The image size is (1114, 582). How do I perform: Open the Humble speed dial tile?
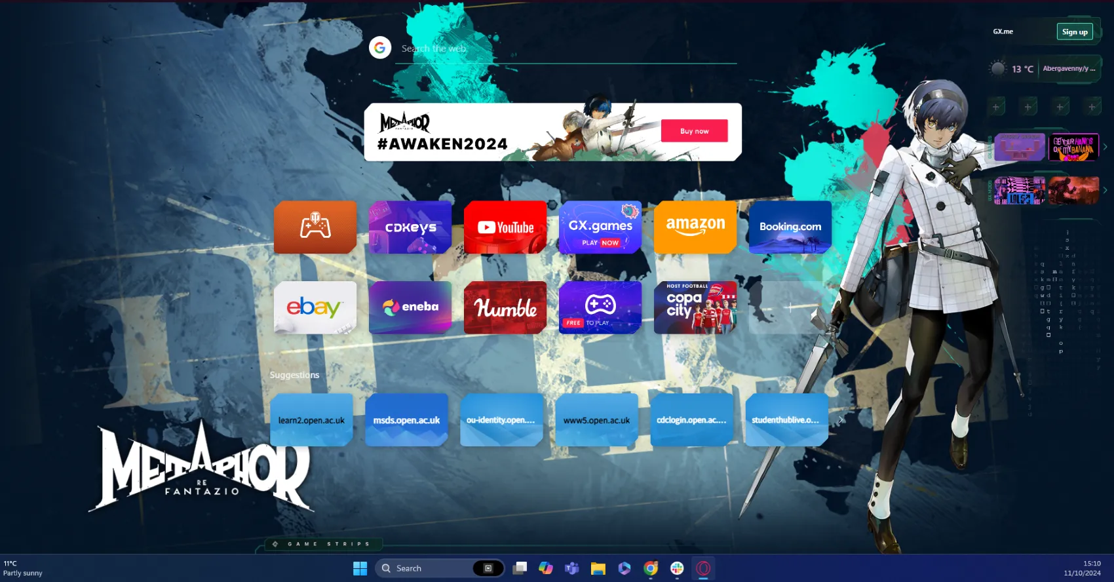(x=505, y=307)
